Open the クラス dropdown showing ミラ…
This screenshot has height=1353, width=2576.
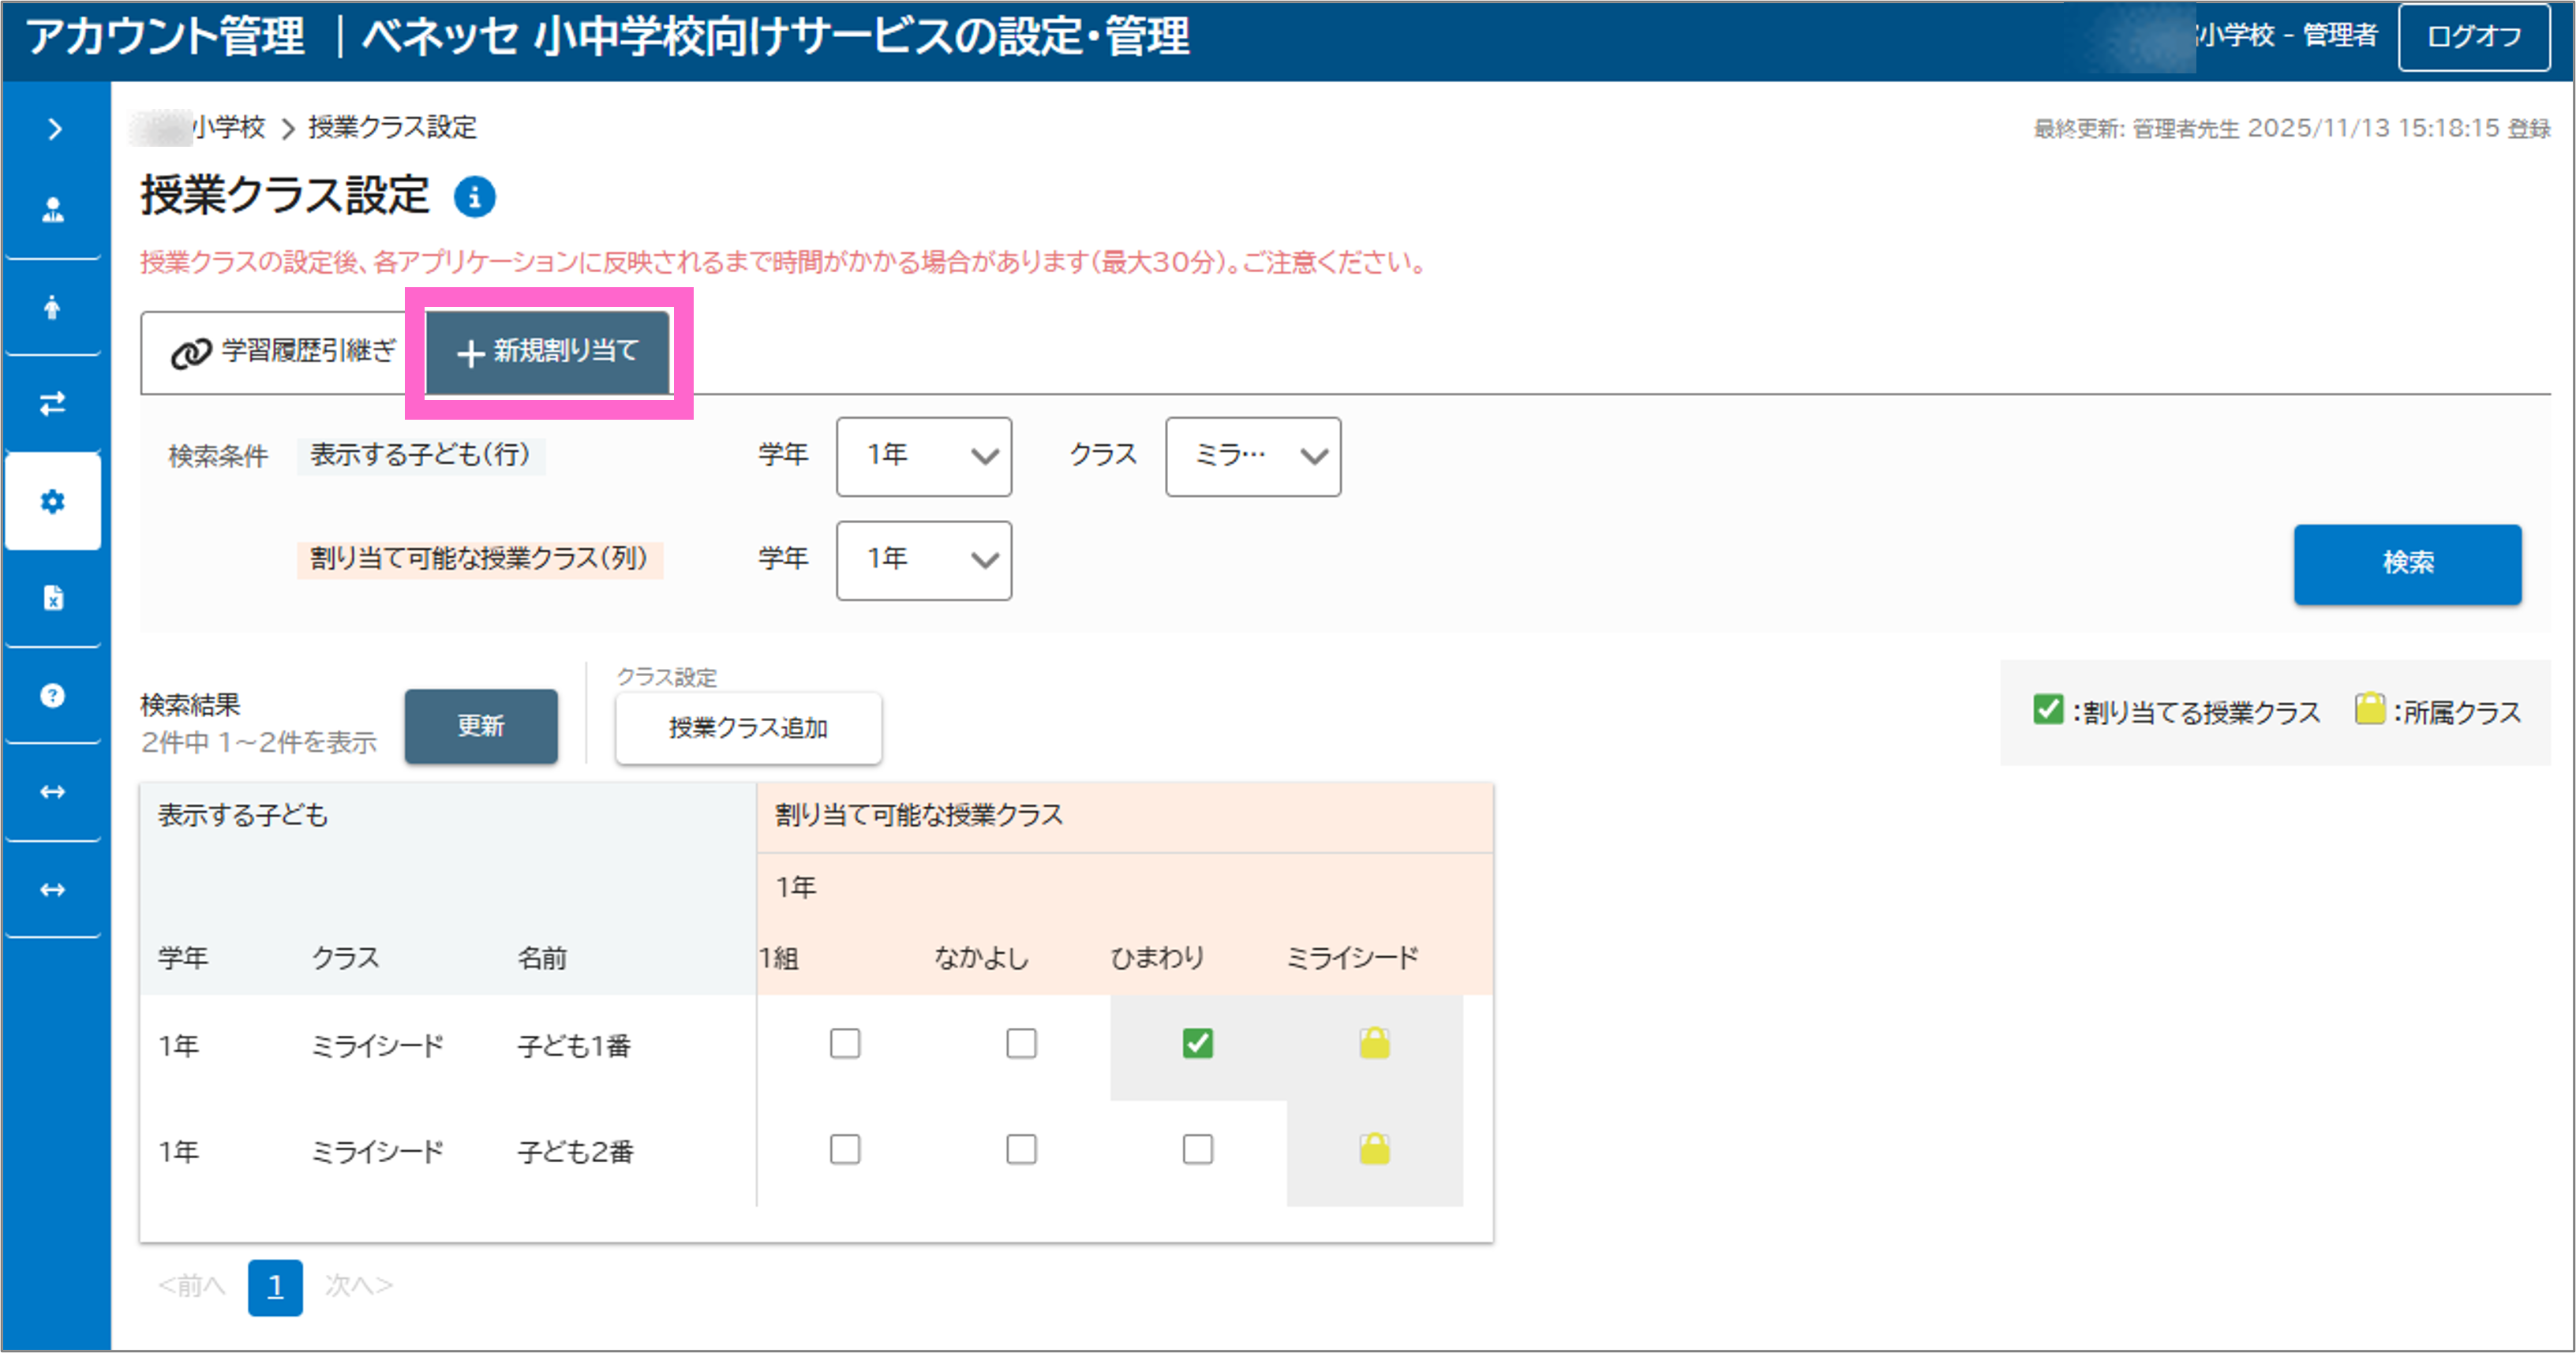point(1252,457)
